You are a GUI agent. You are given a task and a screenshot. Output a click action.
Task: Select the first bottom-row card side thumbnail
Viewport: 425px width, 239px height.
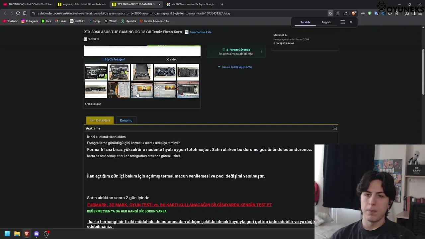(96, 90)
